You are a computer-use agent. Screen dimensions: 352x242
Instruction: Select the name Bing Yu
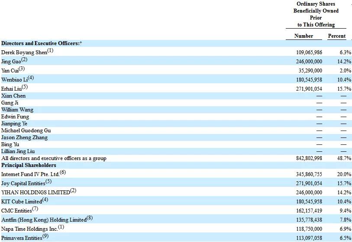(10, 144)
